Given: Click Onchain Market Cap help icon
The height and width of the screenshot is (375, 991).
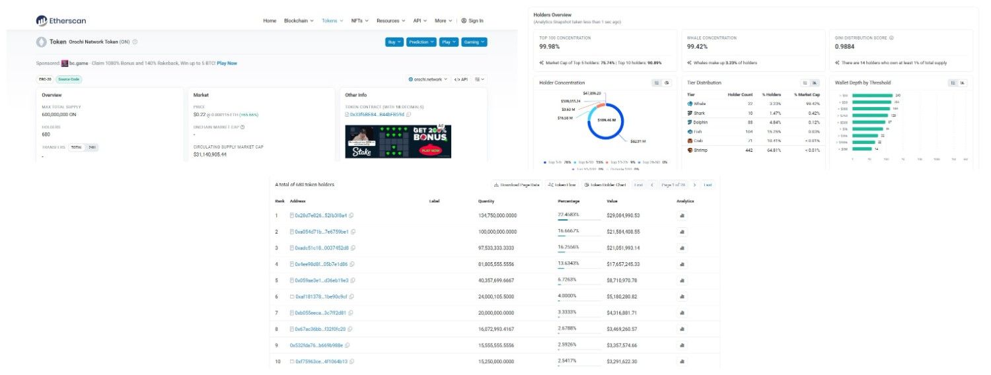Looking at the screenshot, I should [x=242, y=127].
